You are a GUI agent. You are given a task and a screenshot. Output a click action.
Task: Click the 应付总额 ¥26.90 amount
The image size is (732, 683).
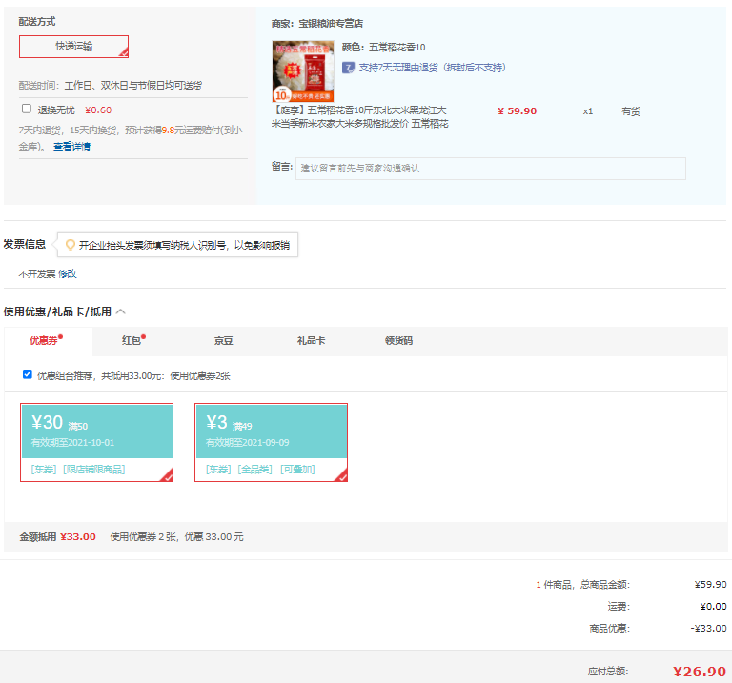(700, 672)
